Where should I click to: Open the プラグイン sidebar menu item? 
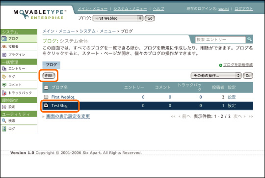pyautogui.click(x=19, y=55)
